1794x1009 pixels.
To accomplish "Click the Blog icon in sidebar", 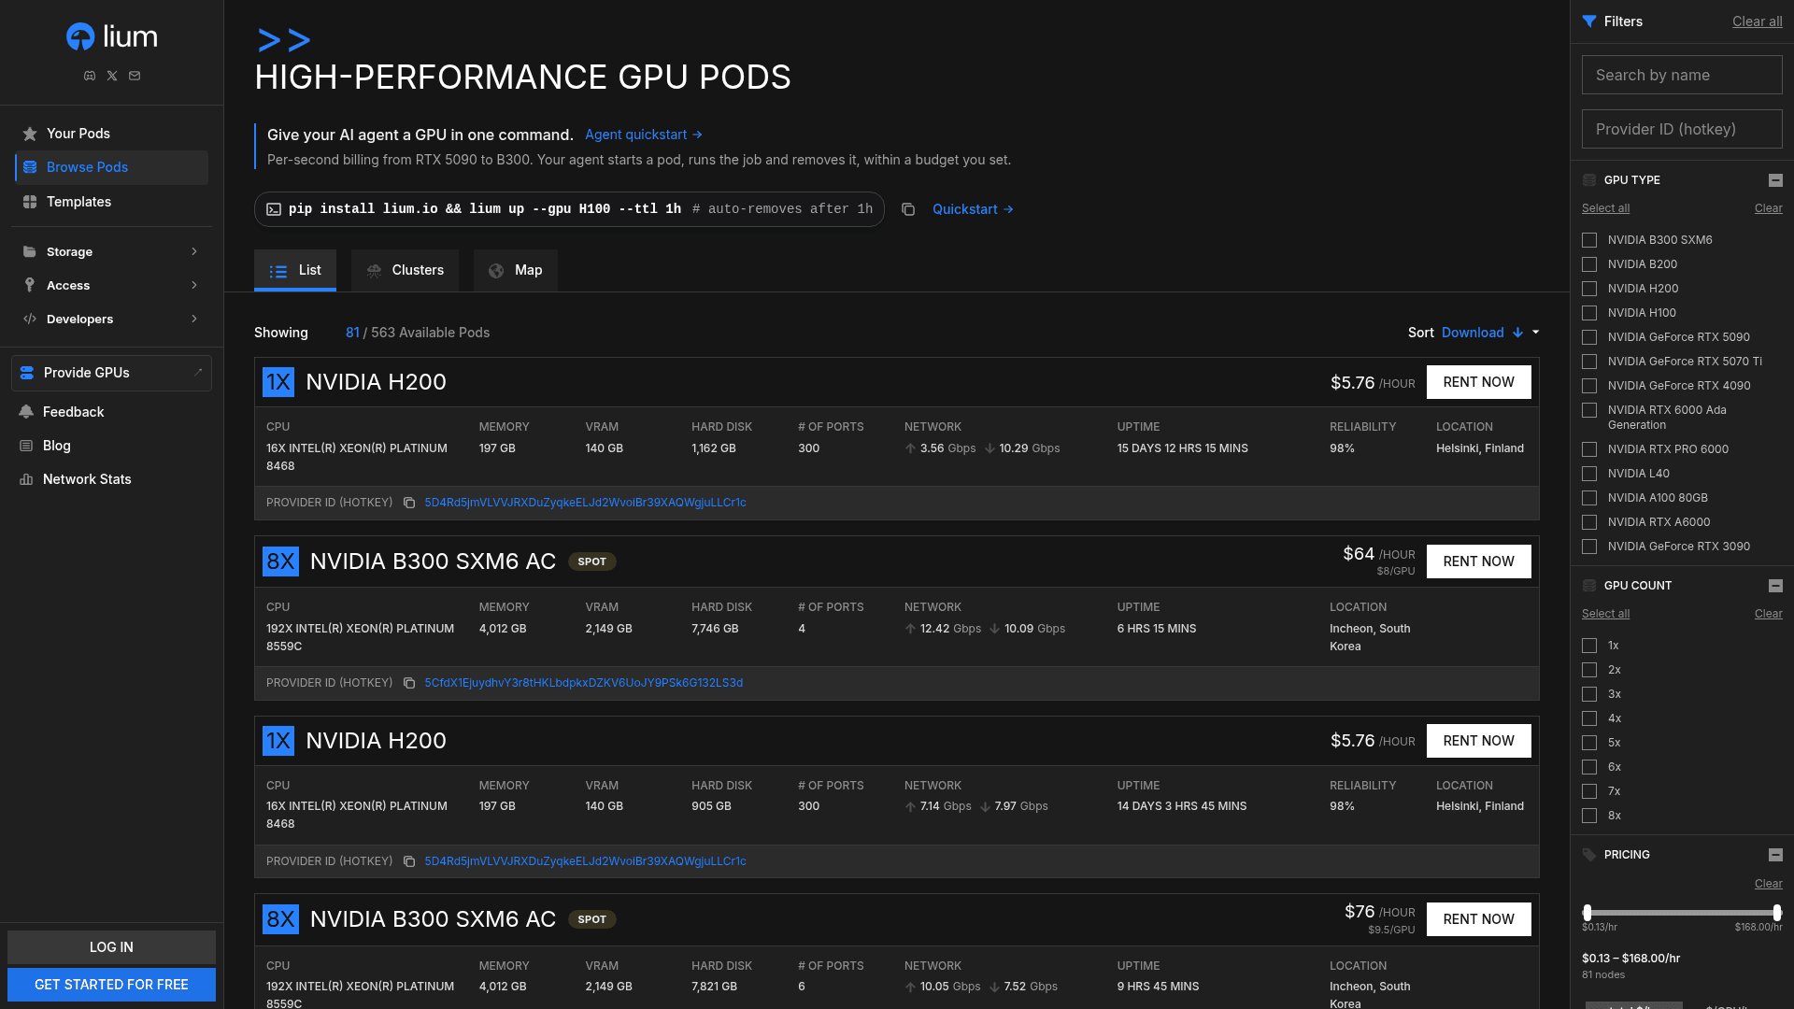I will 26,446.
